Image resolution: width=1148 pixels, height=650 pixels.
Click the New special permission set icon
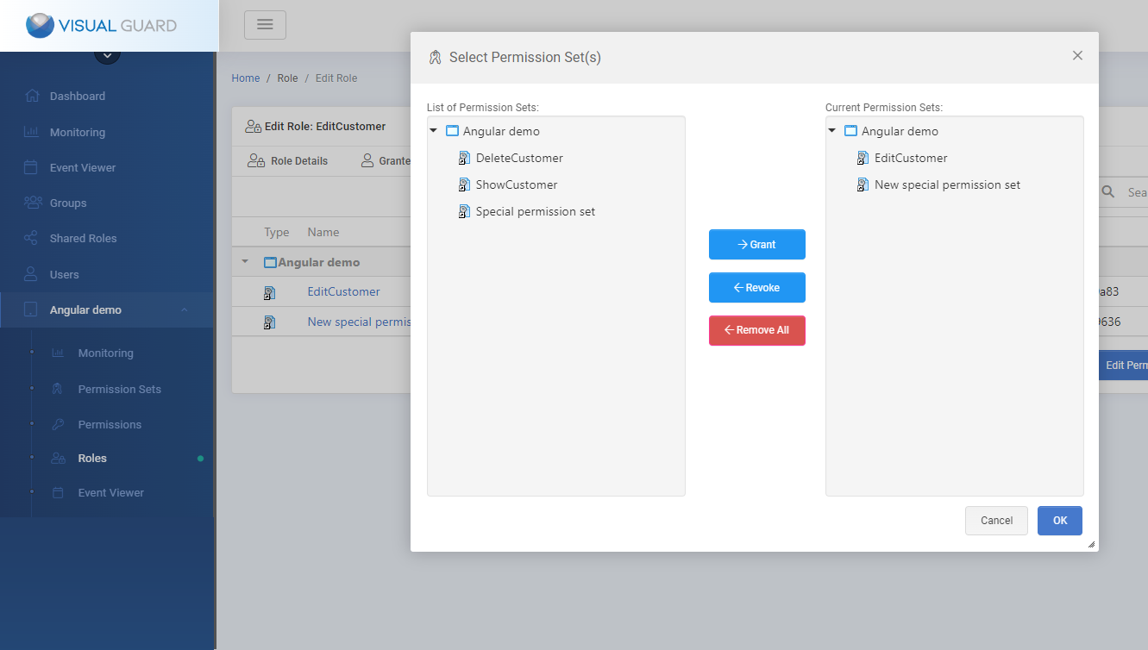(863, 185)
